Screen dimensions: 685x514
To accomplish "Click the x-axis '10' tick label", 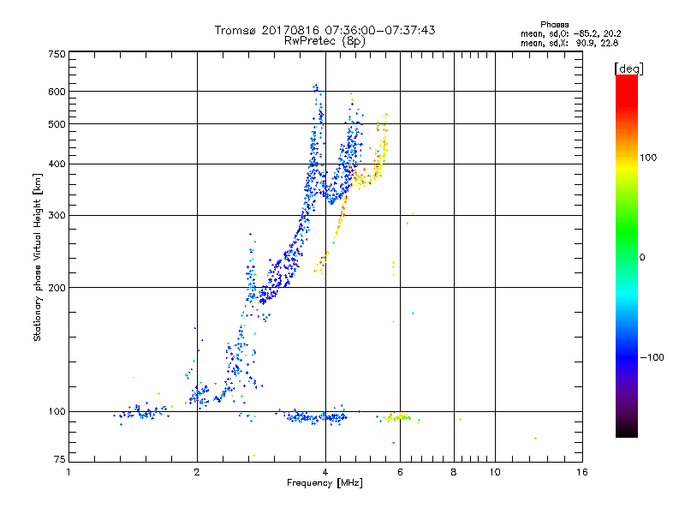I will click(495, 472).
